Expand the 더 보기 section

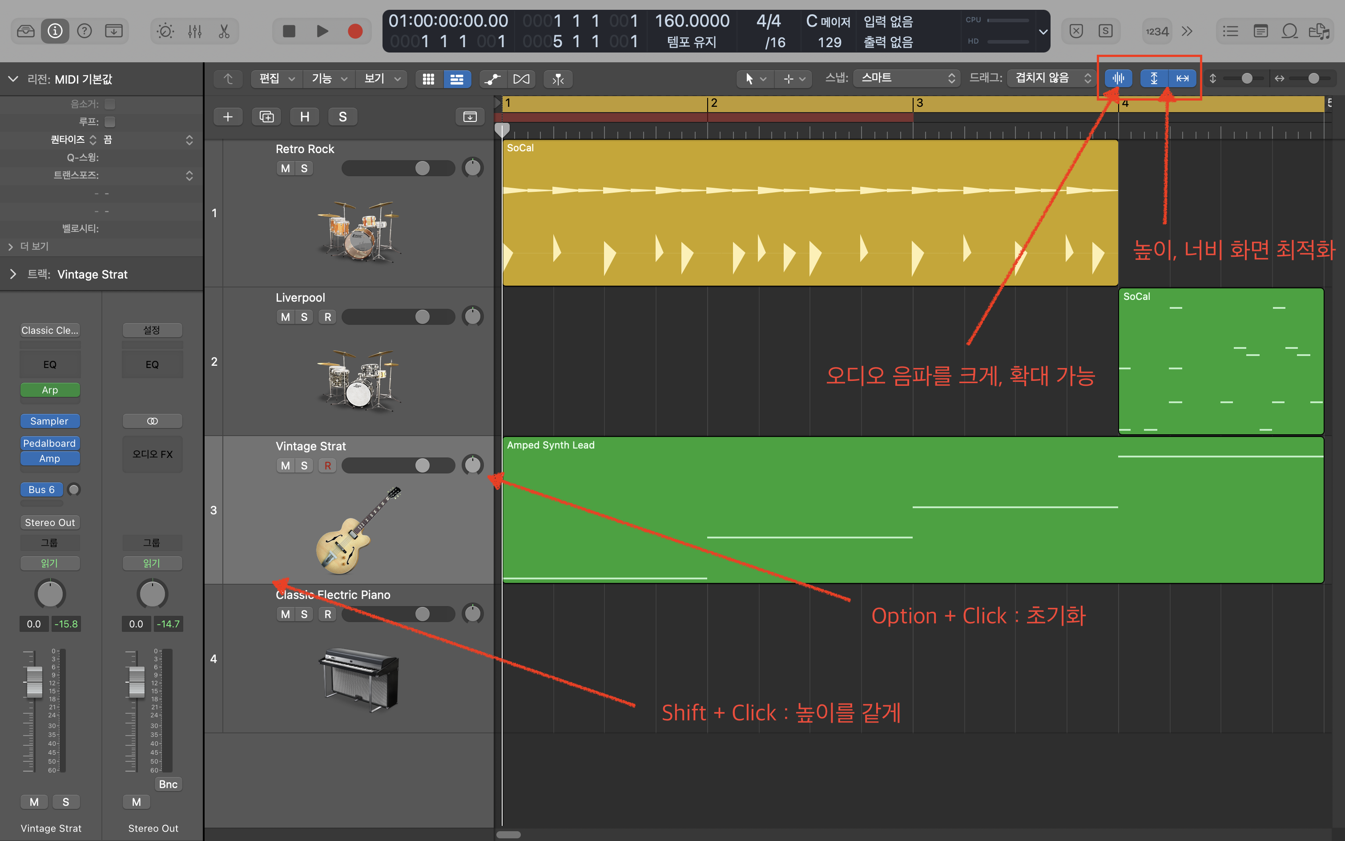click(11, 247)
